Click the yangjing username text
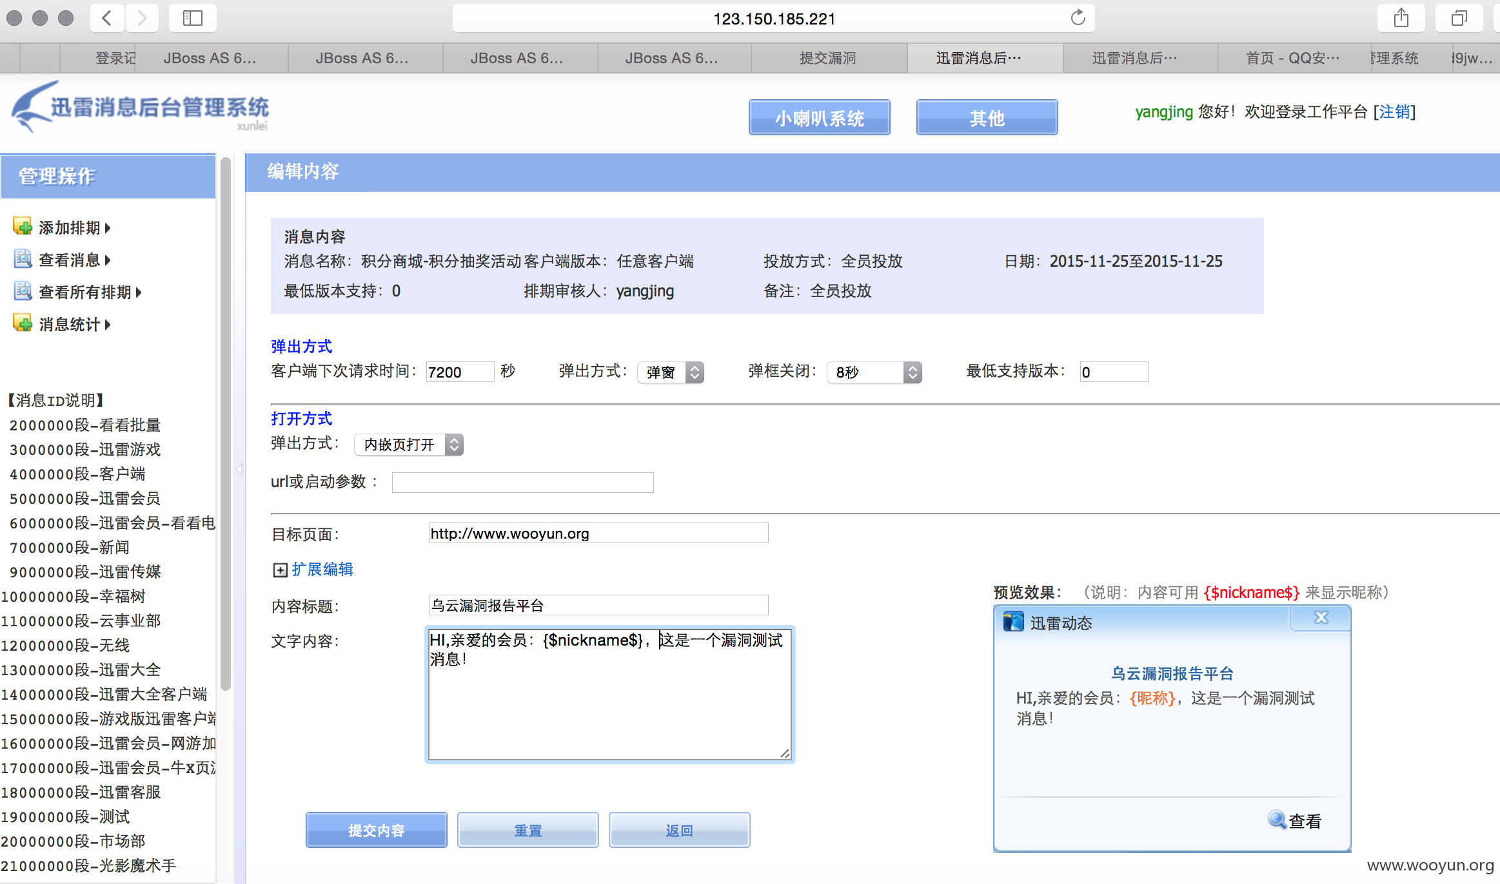The width and height of the screenshot is (1500, 884). click(1164, 112)
